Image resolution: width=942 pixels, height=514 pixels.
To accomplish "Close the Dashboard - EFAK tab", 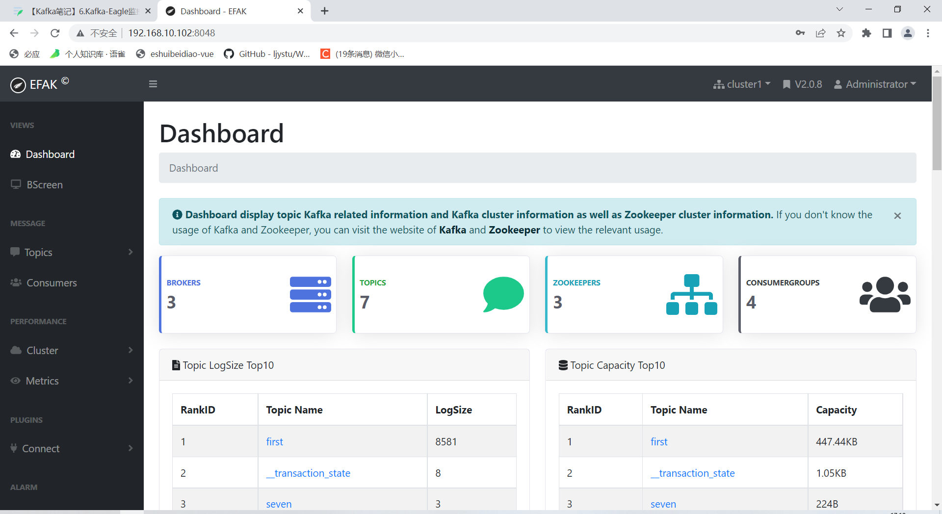I will [301, 11].
